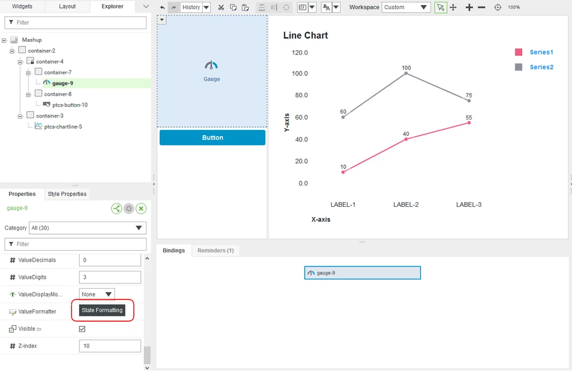
Task: Click the properties Filter input field
Action: [x=76, y=244]
